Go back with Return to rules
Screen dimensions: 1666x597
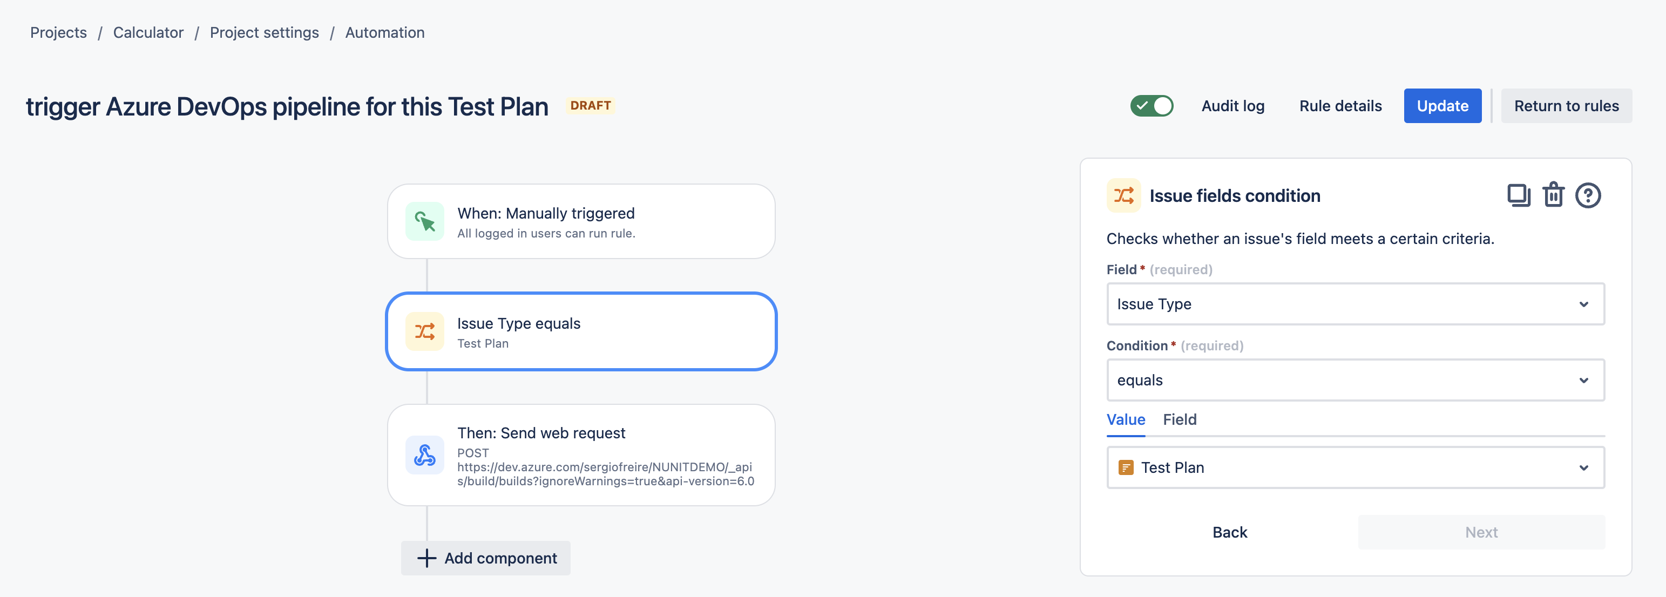1567,105
